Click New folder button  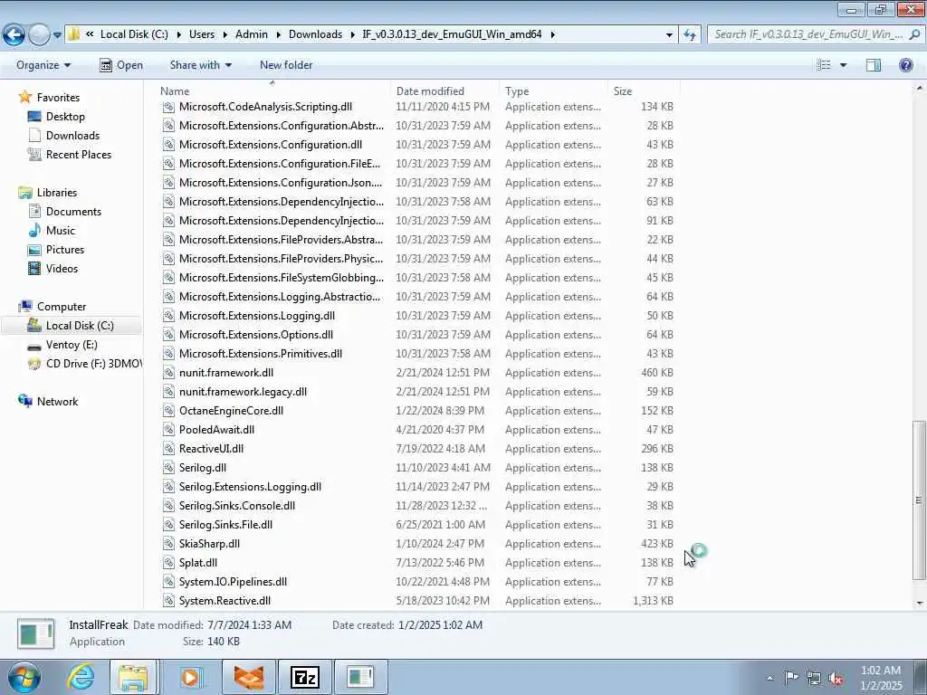(x=286, y=65)
